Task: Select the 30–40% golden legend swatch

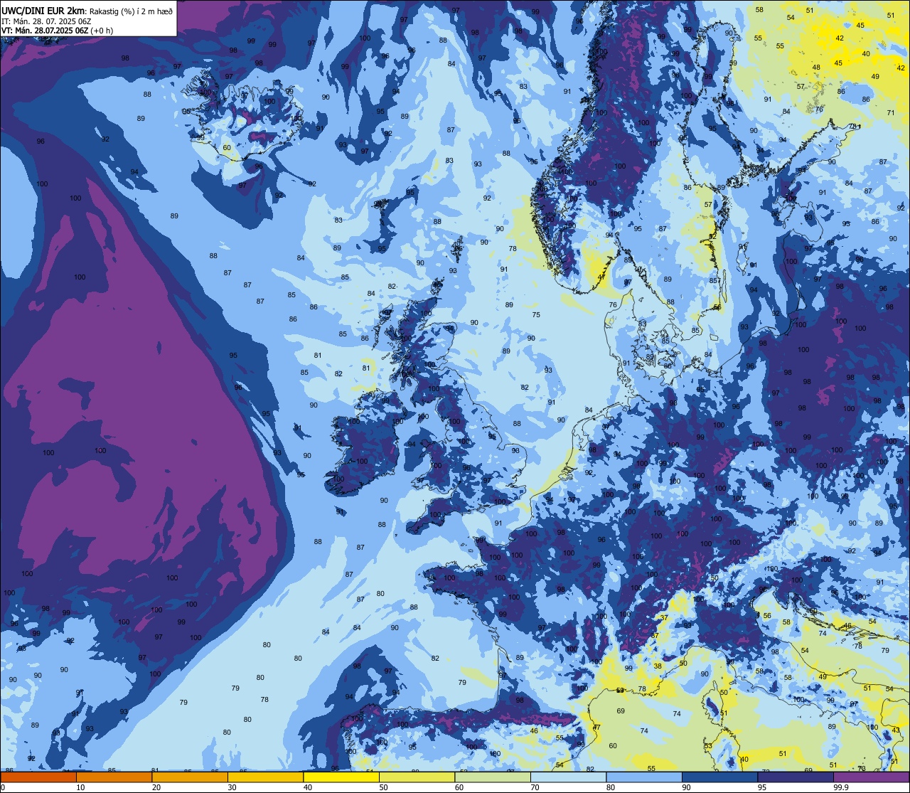Action: point(265,777)
